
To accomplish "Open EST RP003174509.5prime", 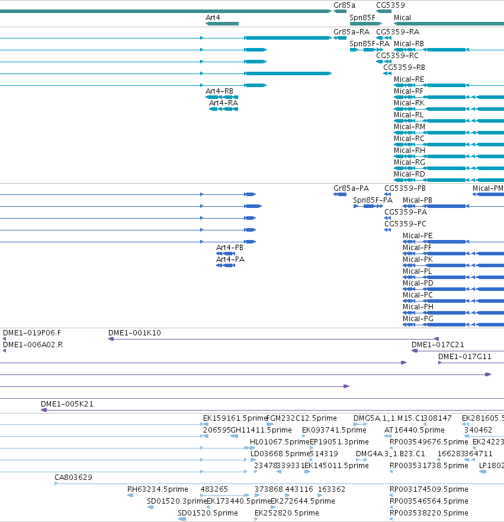I will (429, 489).
